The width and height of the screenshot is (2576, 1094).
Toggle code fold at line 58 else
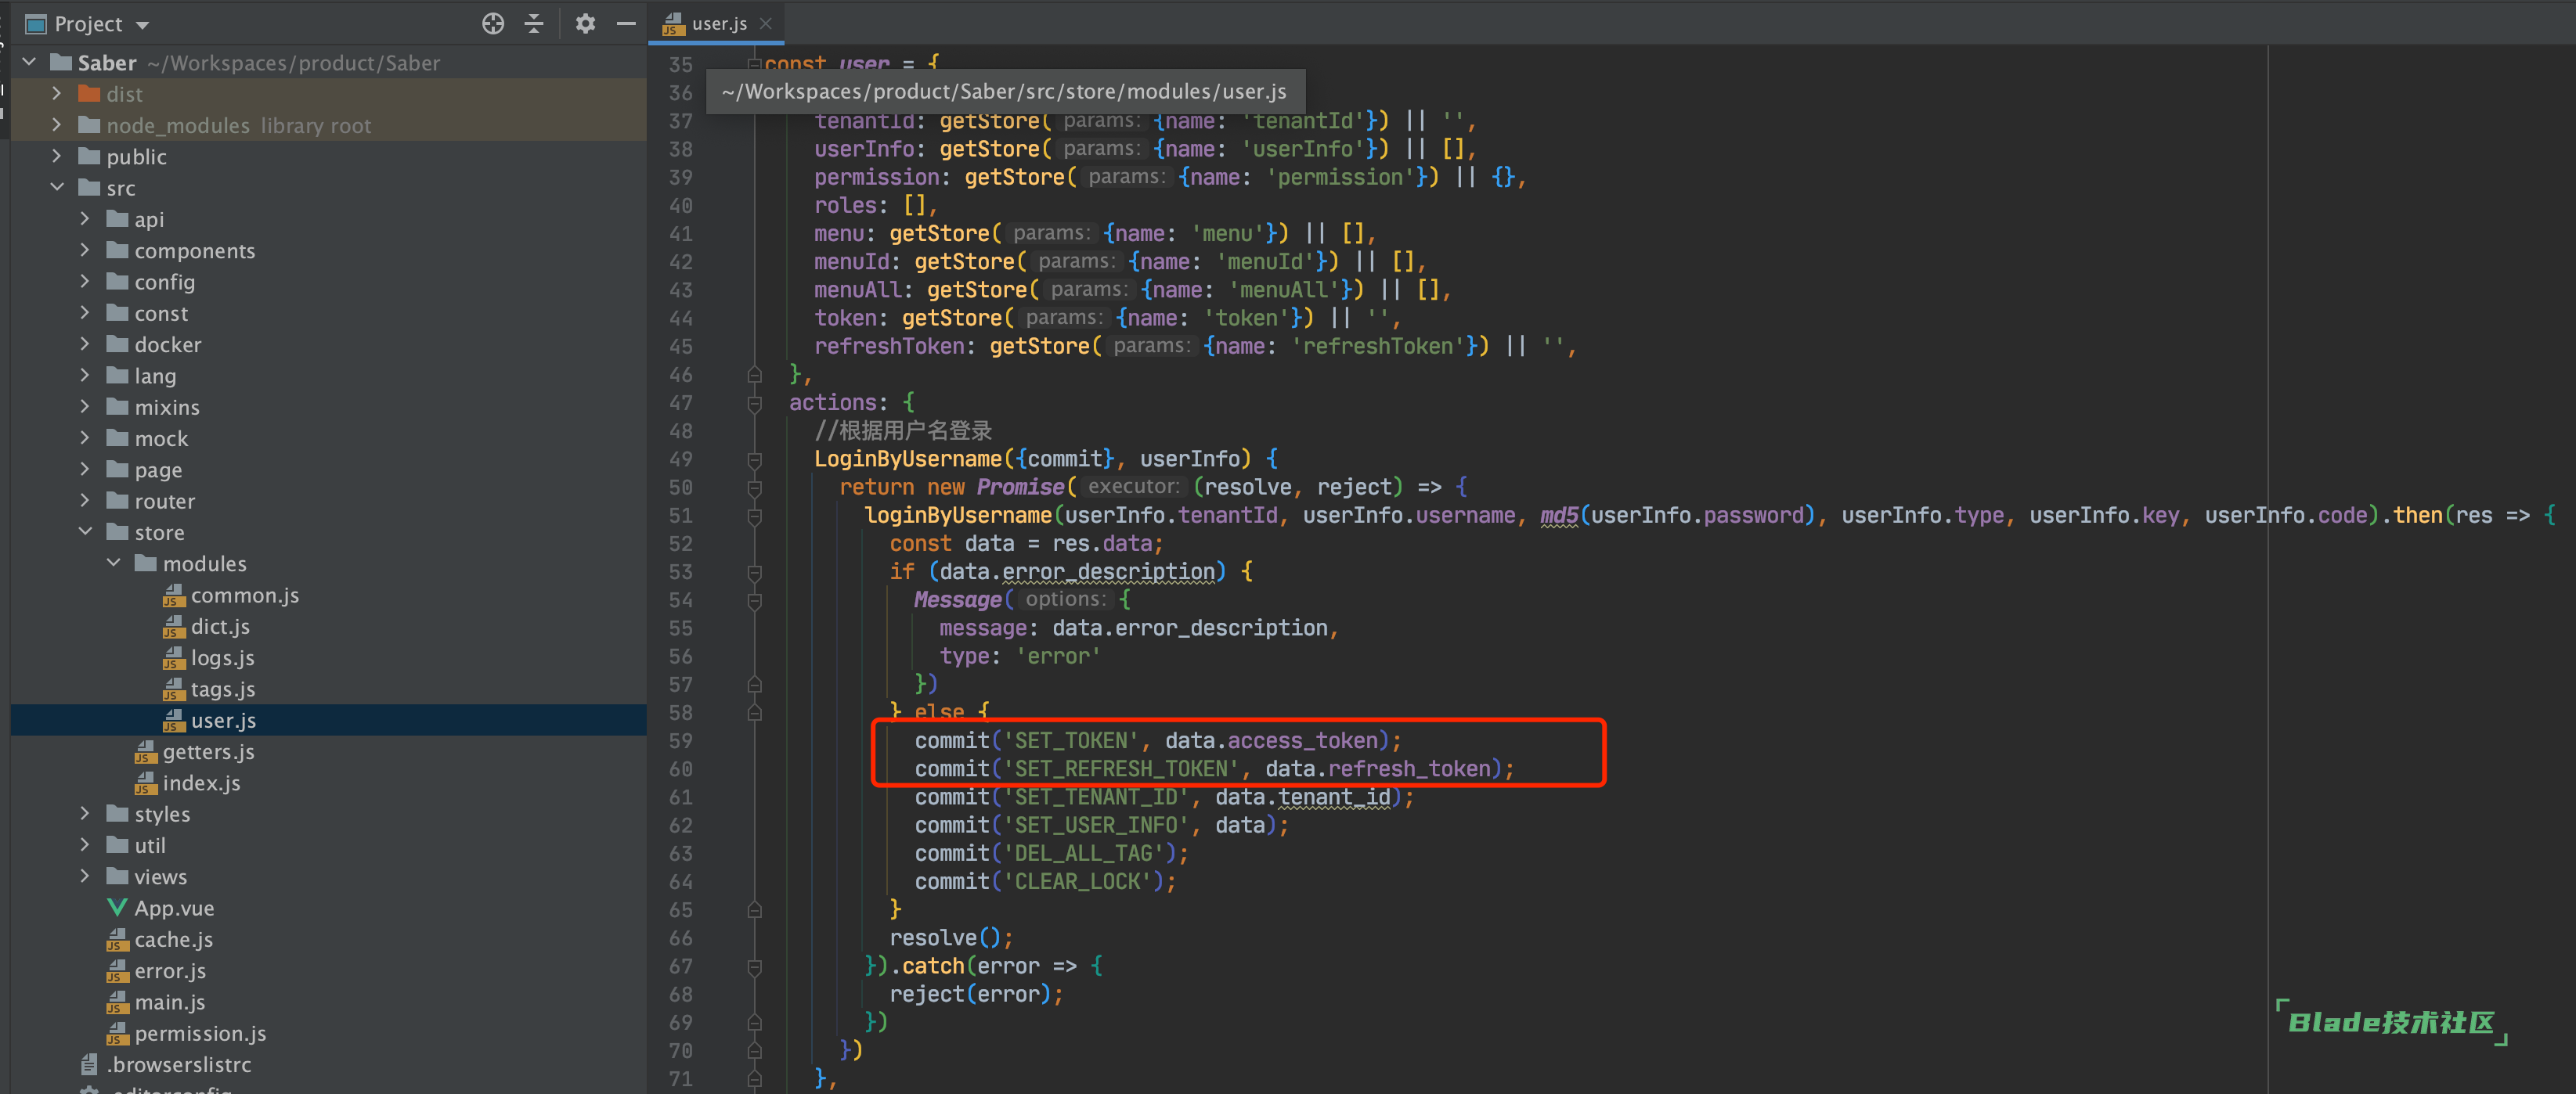click(755, 712)
